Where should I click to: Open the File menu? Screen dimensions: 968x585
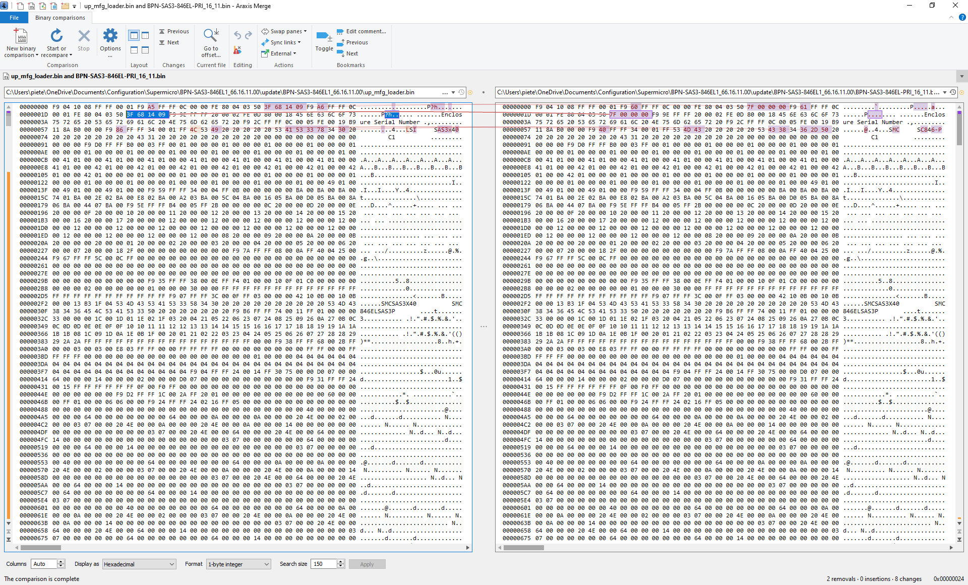point(14,18)
